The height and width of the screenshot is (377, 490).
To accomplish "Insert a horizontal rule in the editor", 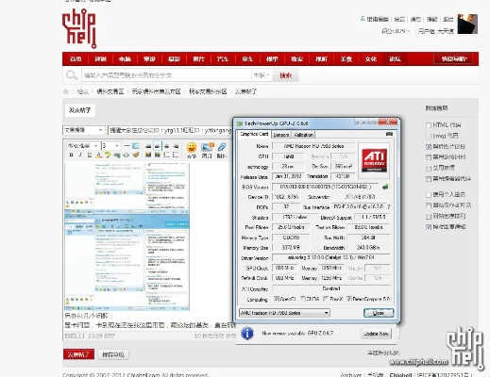I will coord(127,146).
